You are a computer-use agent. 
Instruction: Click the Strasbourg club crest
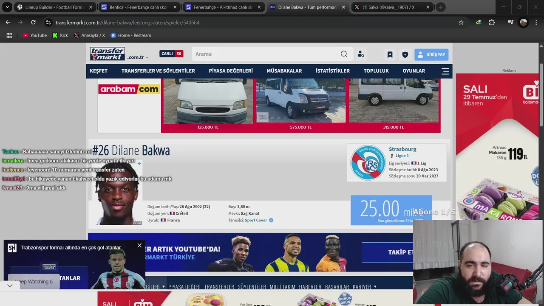(368, 163)
